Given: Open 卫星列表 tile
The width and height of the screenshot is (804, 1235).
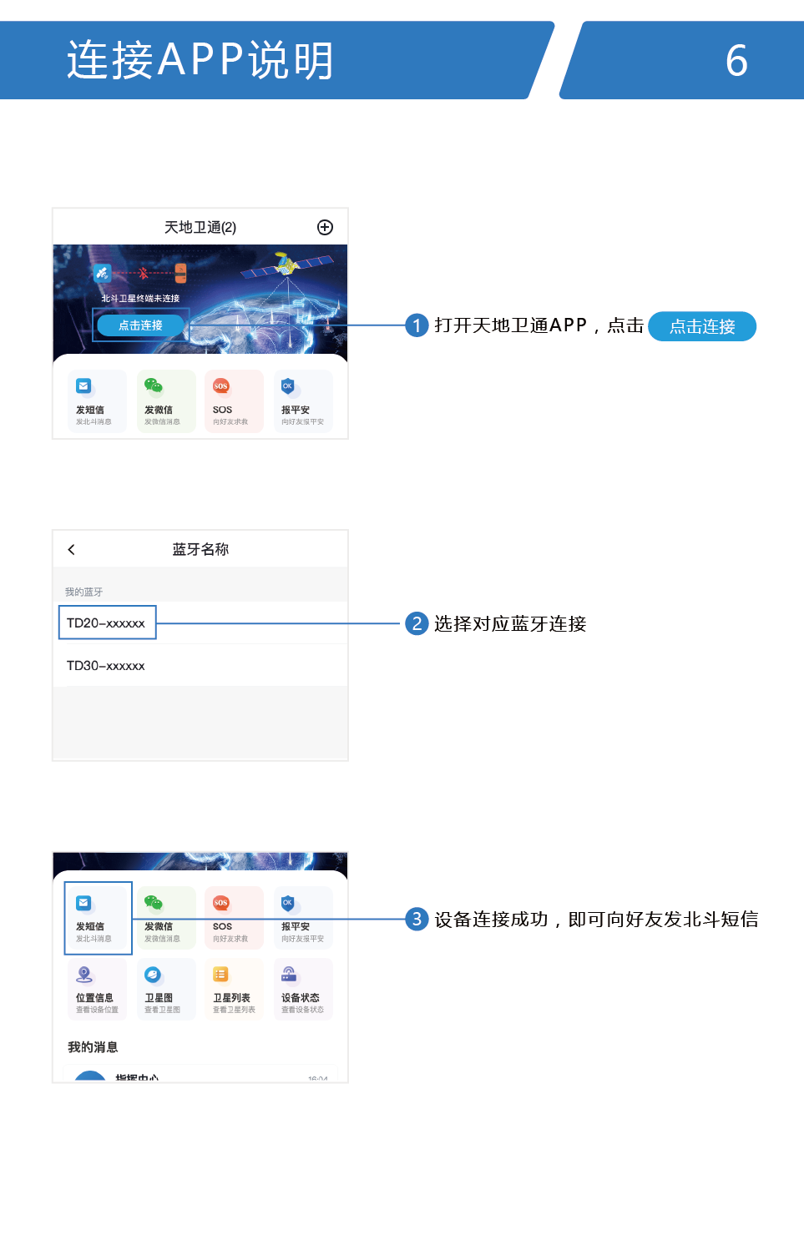Looking at the screenshot, I should click(235, 989).
